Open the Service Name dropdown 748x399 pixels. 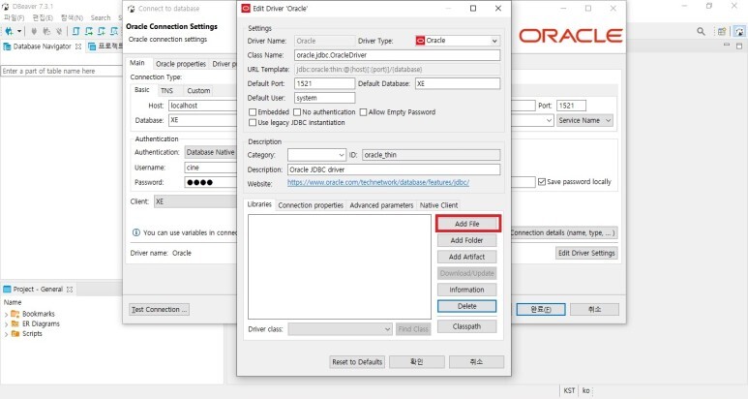point(584,121)
